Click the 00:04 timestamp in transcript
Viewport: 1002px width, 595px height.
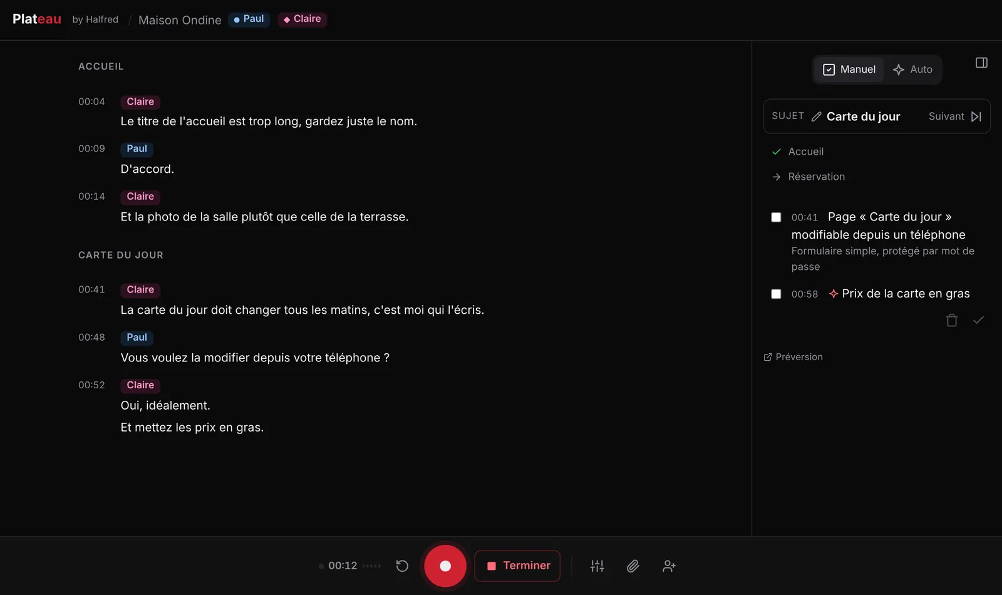(91, 101)
